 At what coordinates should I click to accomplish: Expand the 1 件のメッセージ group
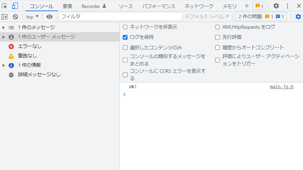pos(3,27)
